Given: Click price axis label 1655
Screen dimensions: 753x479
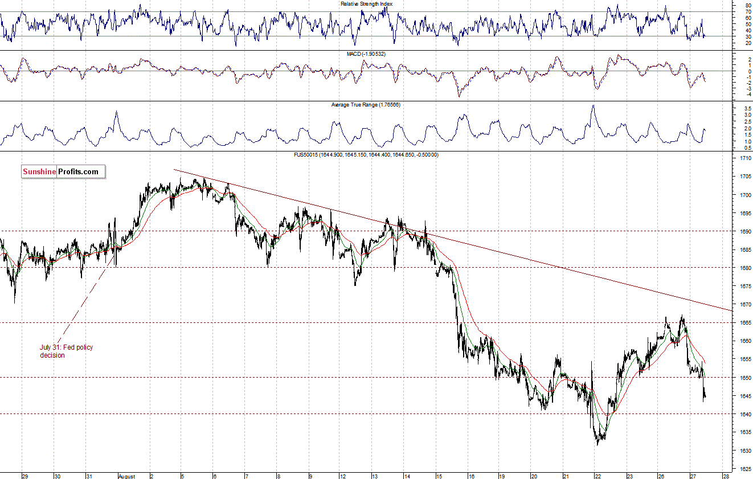Looking at the screenshot, I should point(746,359).
